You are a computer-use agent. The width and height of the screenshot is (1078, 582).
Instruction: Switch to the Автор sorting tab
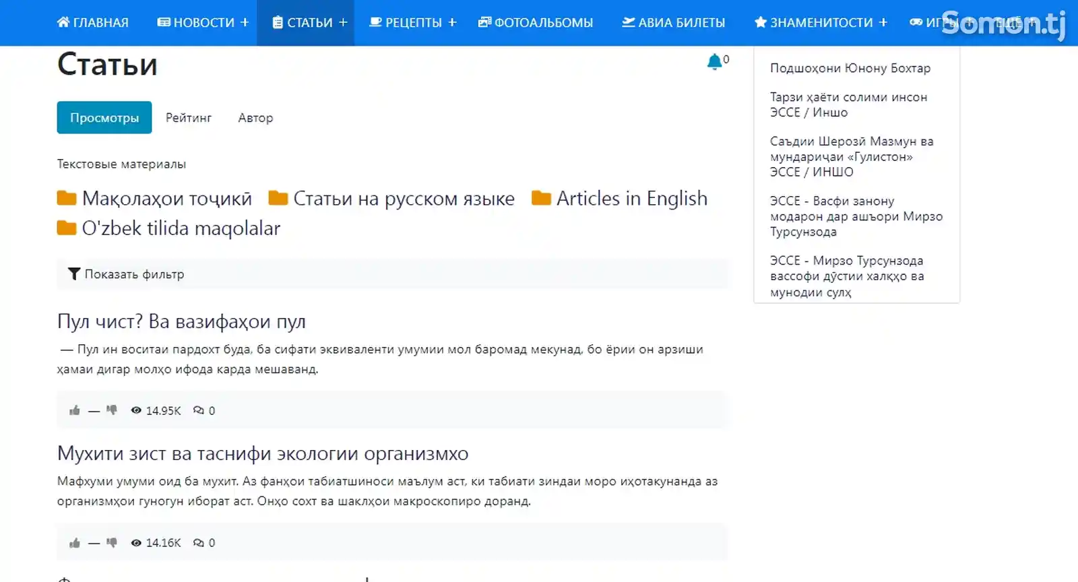coord(255,117)
